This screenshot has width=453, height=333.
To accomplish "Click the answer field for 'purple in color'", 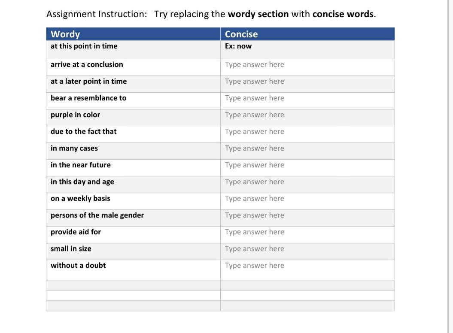I will (x=307, y=118).
